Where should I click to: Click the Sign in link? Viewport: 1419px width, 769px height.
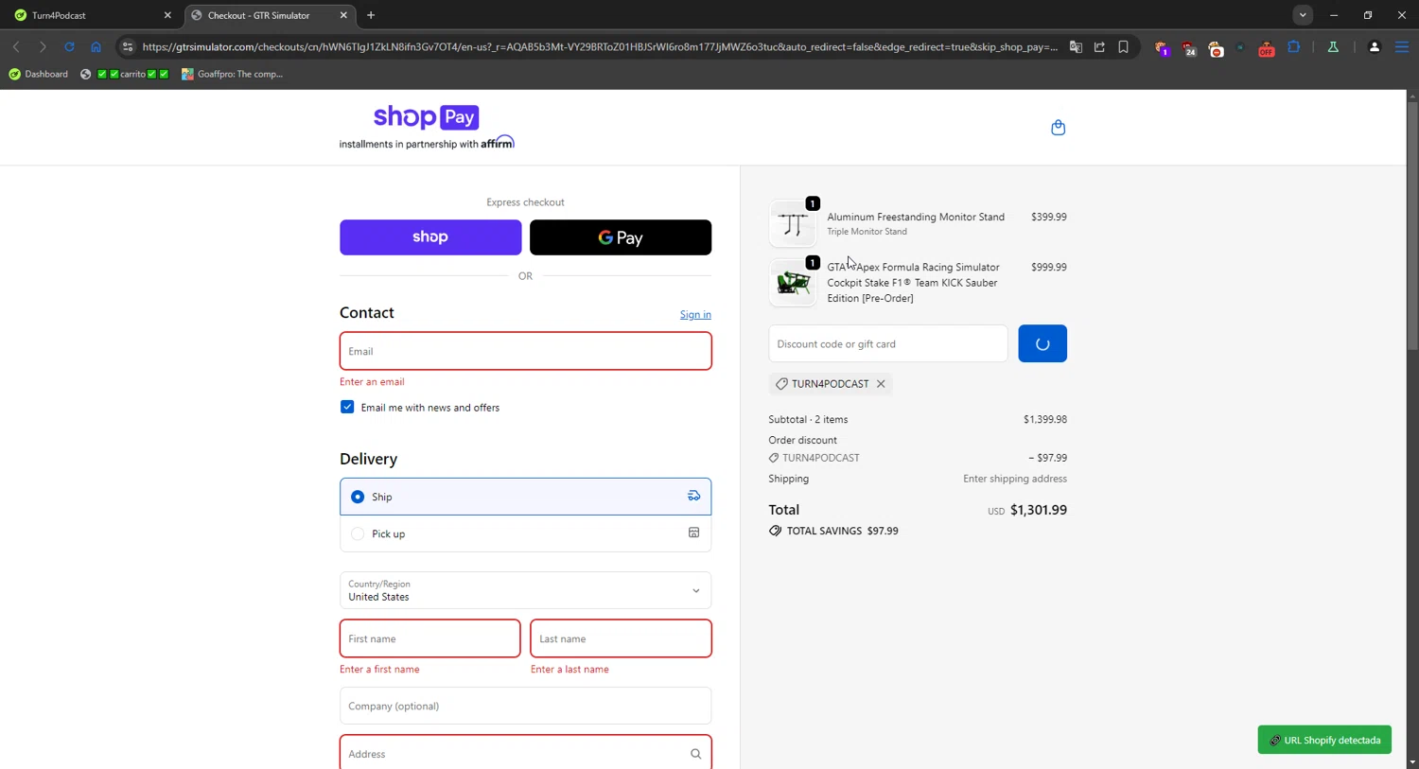pyautogui.click(x=695, y=315)
